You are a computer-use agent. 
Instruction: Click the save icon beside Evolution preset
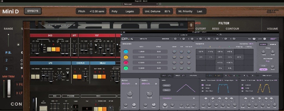[221, 35]
